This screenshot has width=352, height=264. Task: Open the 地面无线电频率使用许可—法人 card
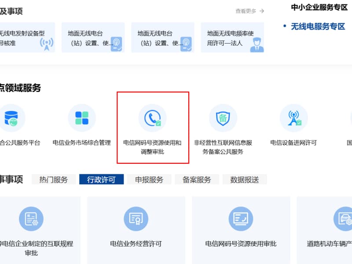coord(232,38)
